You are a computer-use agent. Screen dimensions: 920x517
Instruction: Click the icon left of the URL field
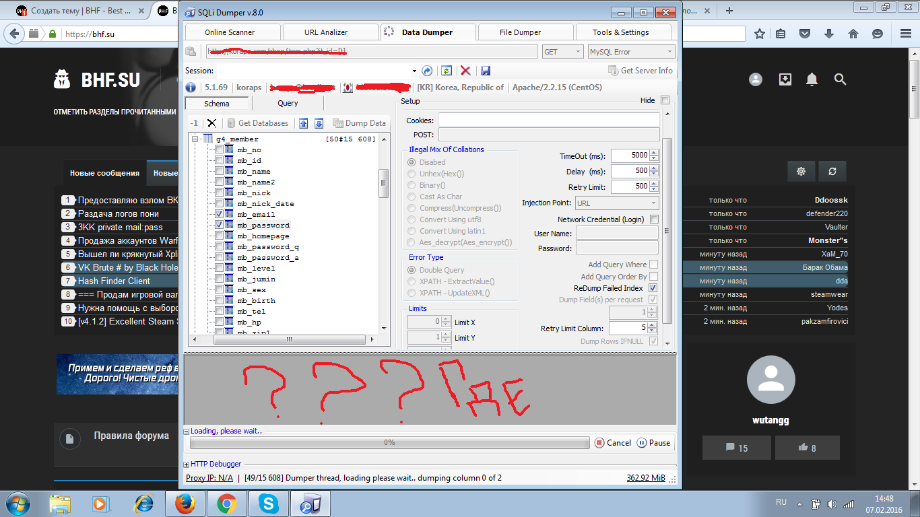(191, 52)
